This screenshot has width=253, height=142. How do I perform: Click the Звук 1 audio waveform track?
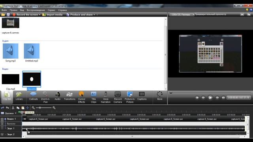(134, 129)
